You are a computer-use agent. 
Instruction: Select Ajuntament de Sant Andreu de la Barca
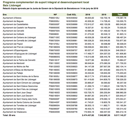click(21, 76)
